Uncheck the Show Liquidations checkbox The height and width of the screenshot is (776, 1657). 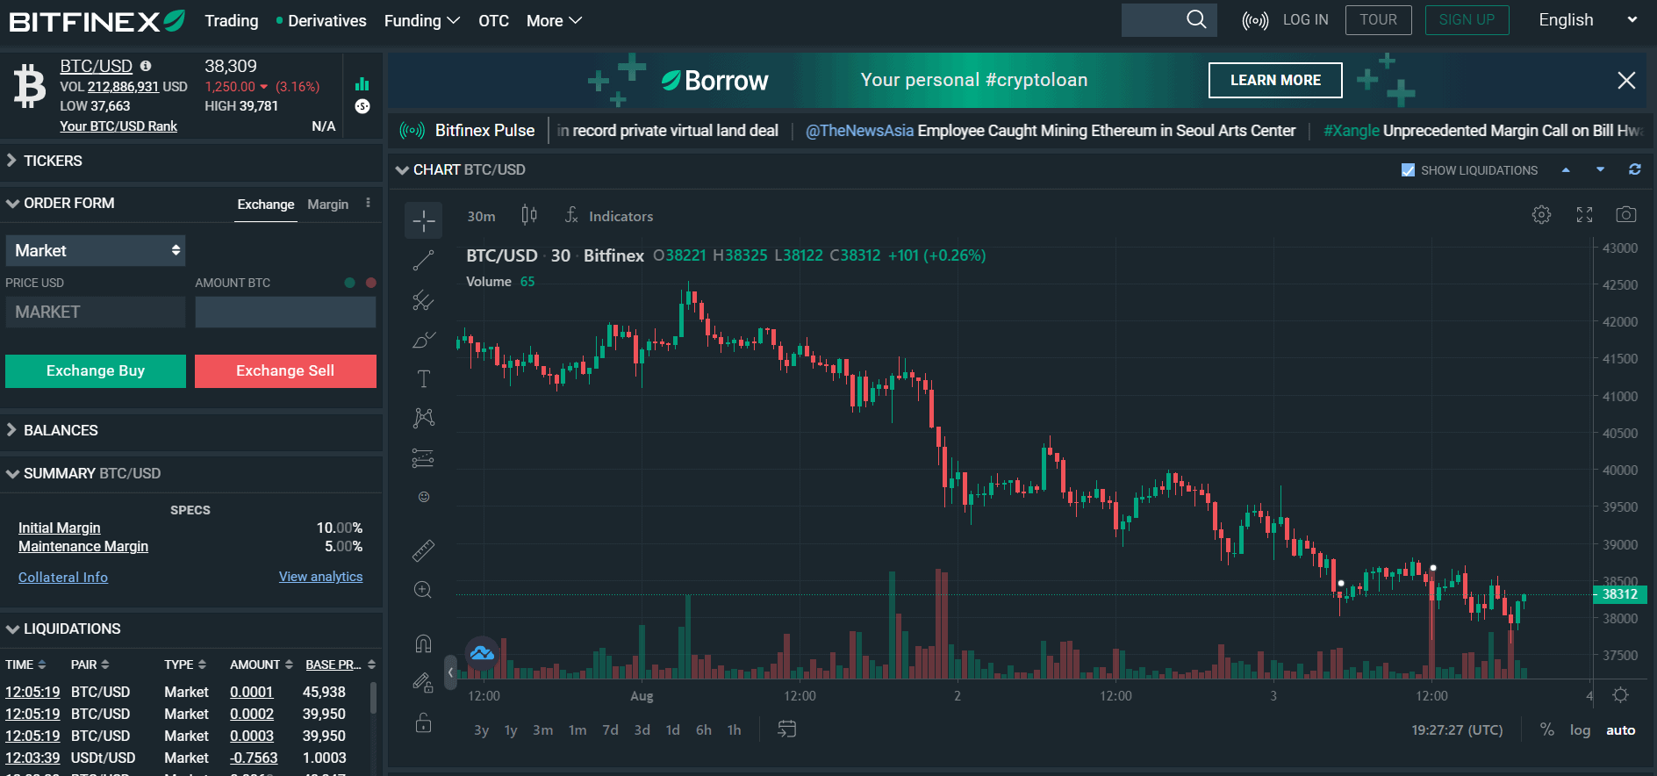1408,170
